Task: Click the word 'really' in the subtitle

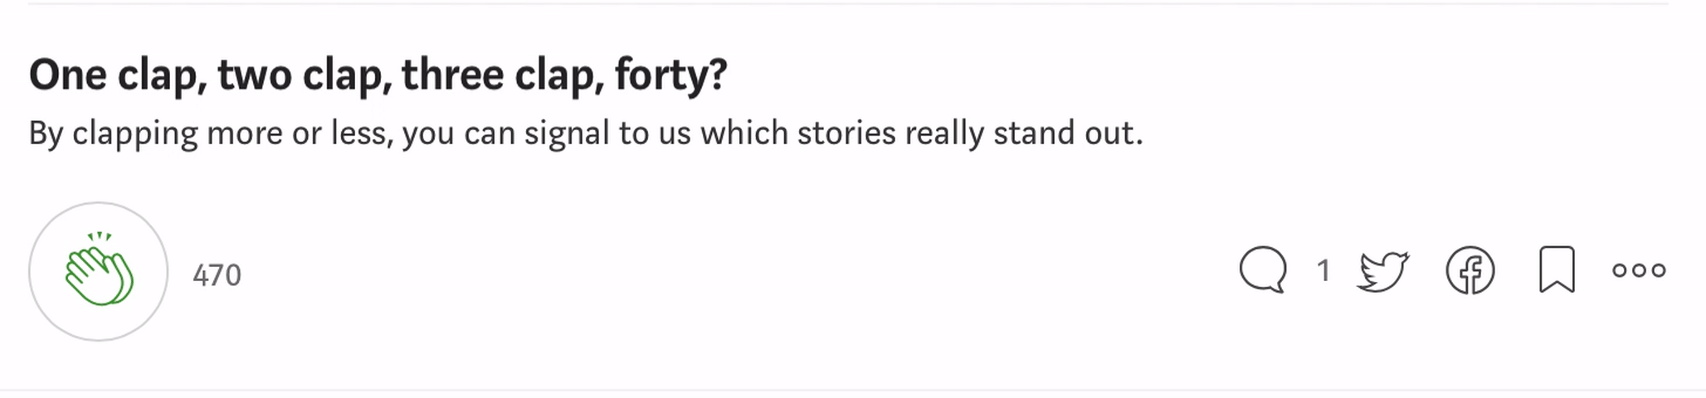Action: pyautogui.click(x=944, y=133)
